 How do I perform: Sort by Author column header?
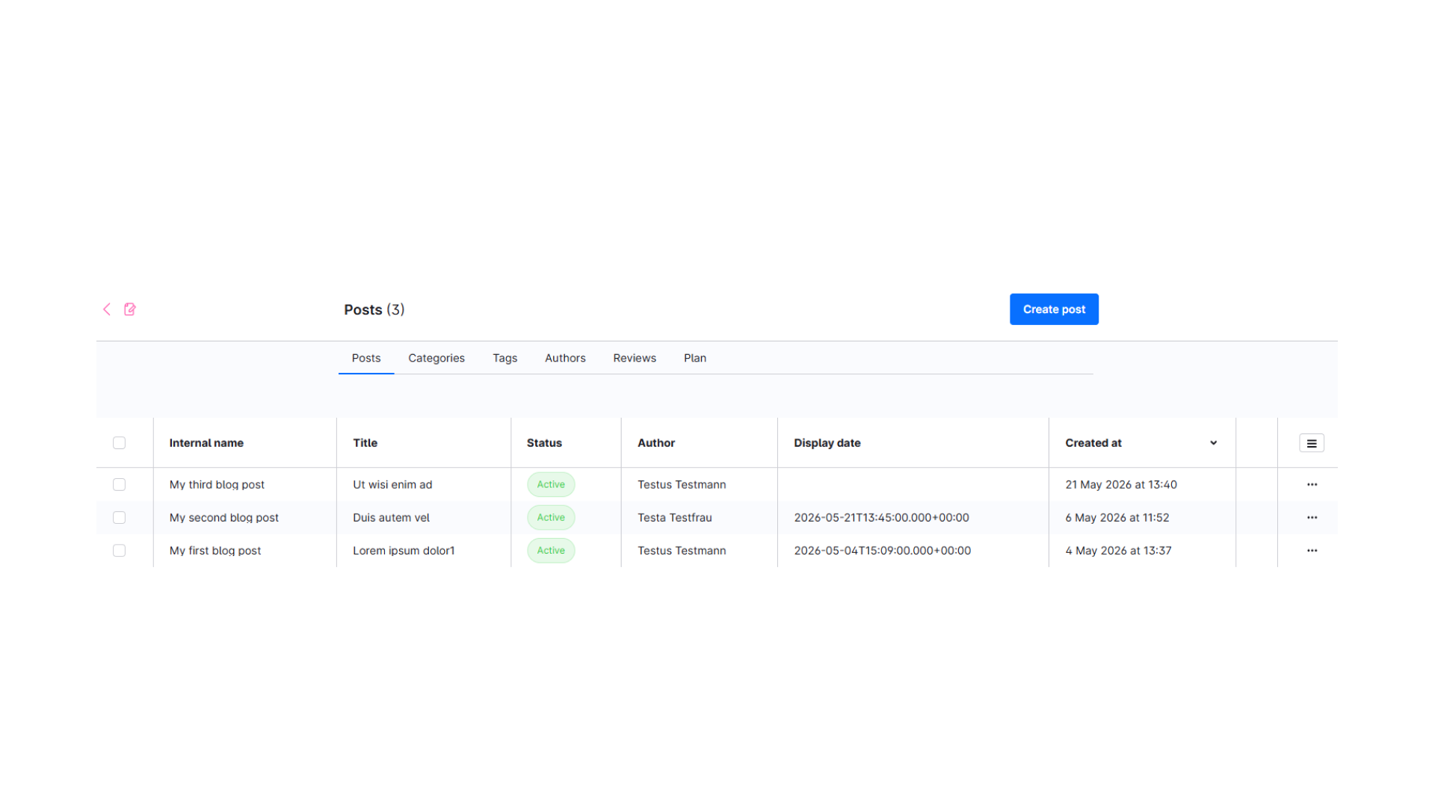pyautogui.click(x=656, y=443)
